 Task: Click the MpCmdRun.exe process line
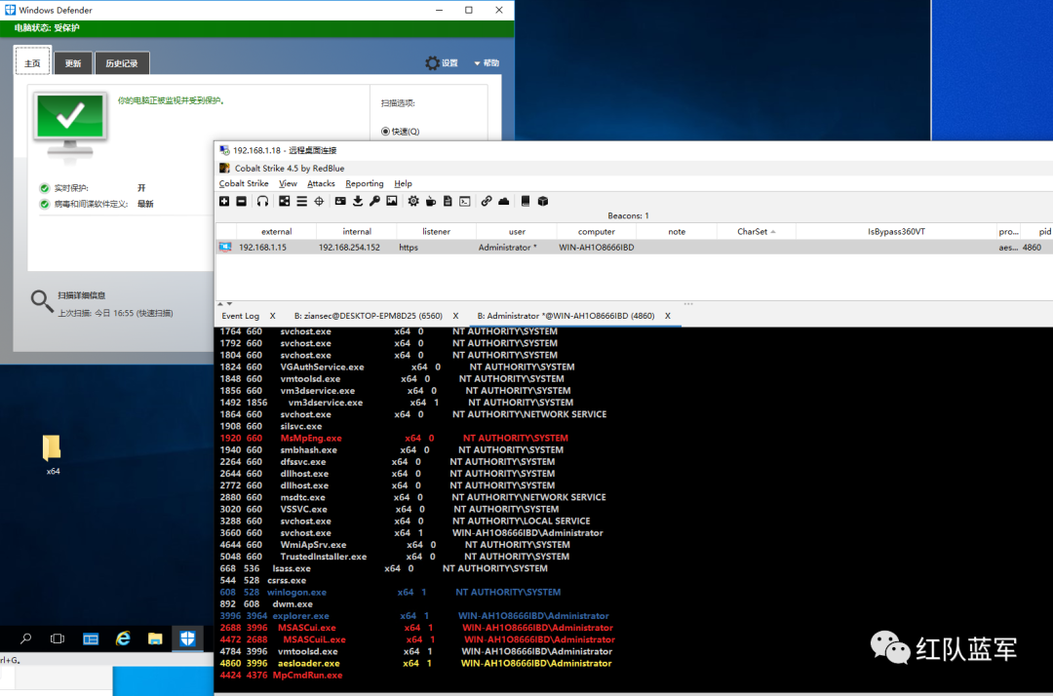(x=282, y=676)
